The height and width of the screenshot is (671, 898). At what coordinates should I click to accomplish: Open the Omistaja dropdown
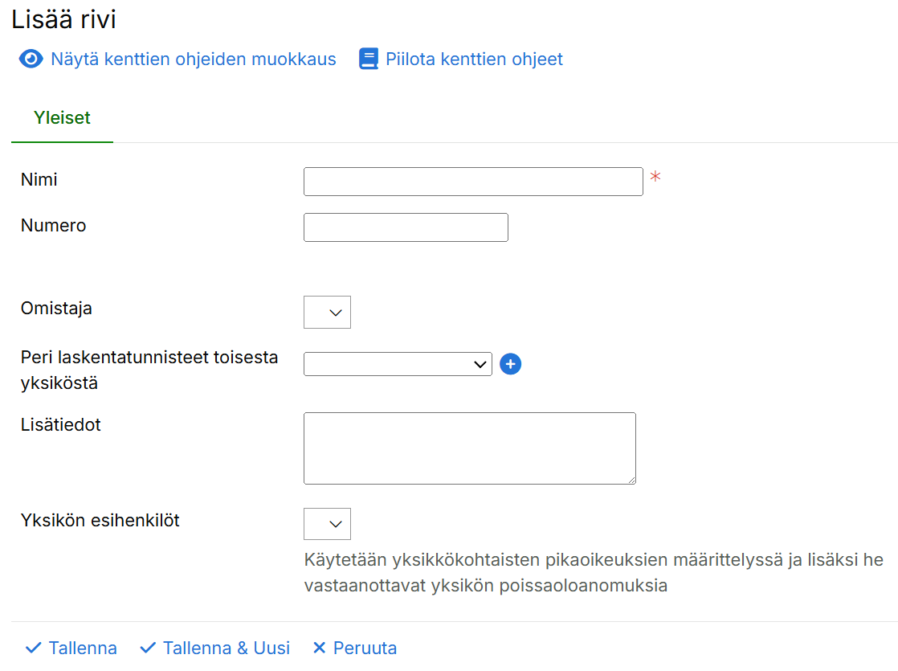[x=327, y=313]
